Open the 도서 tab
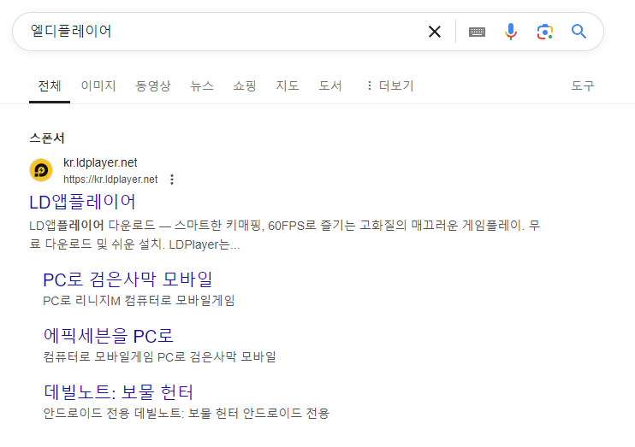This screenshot has width=635, height=447. tap(330, 85)
